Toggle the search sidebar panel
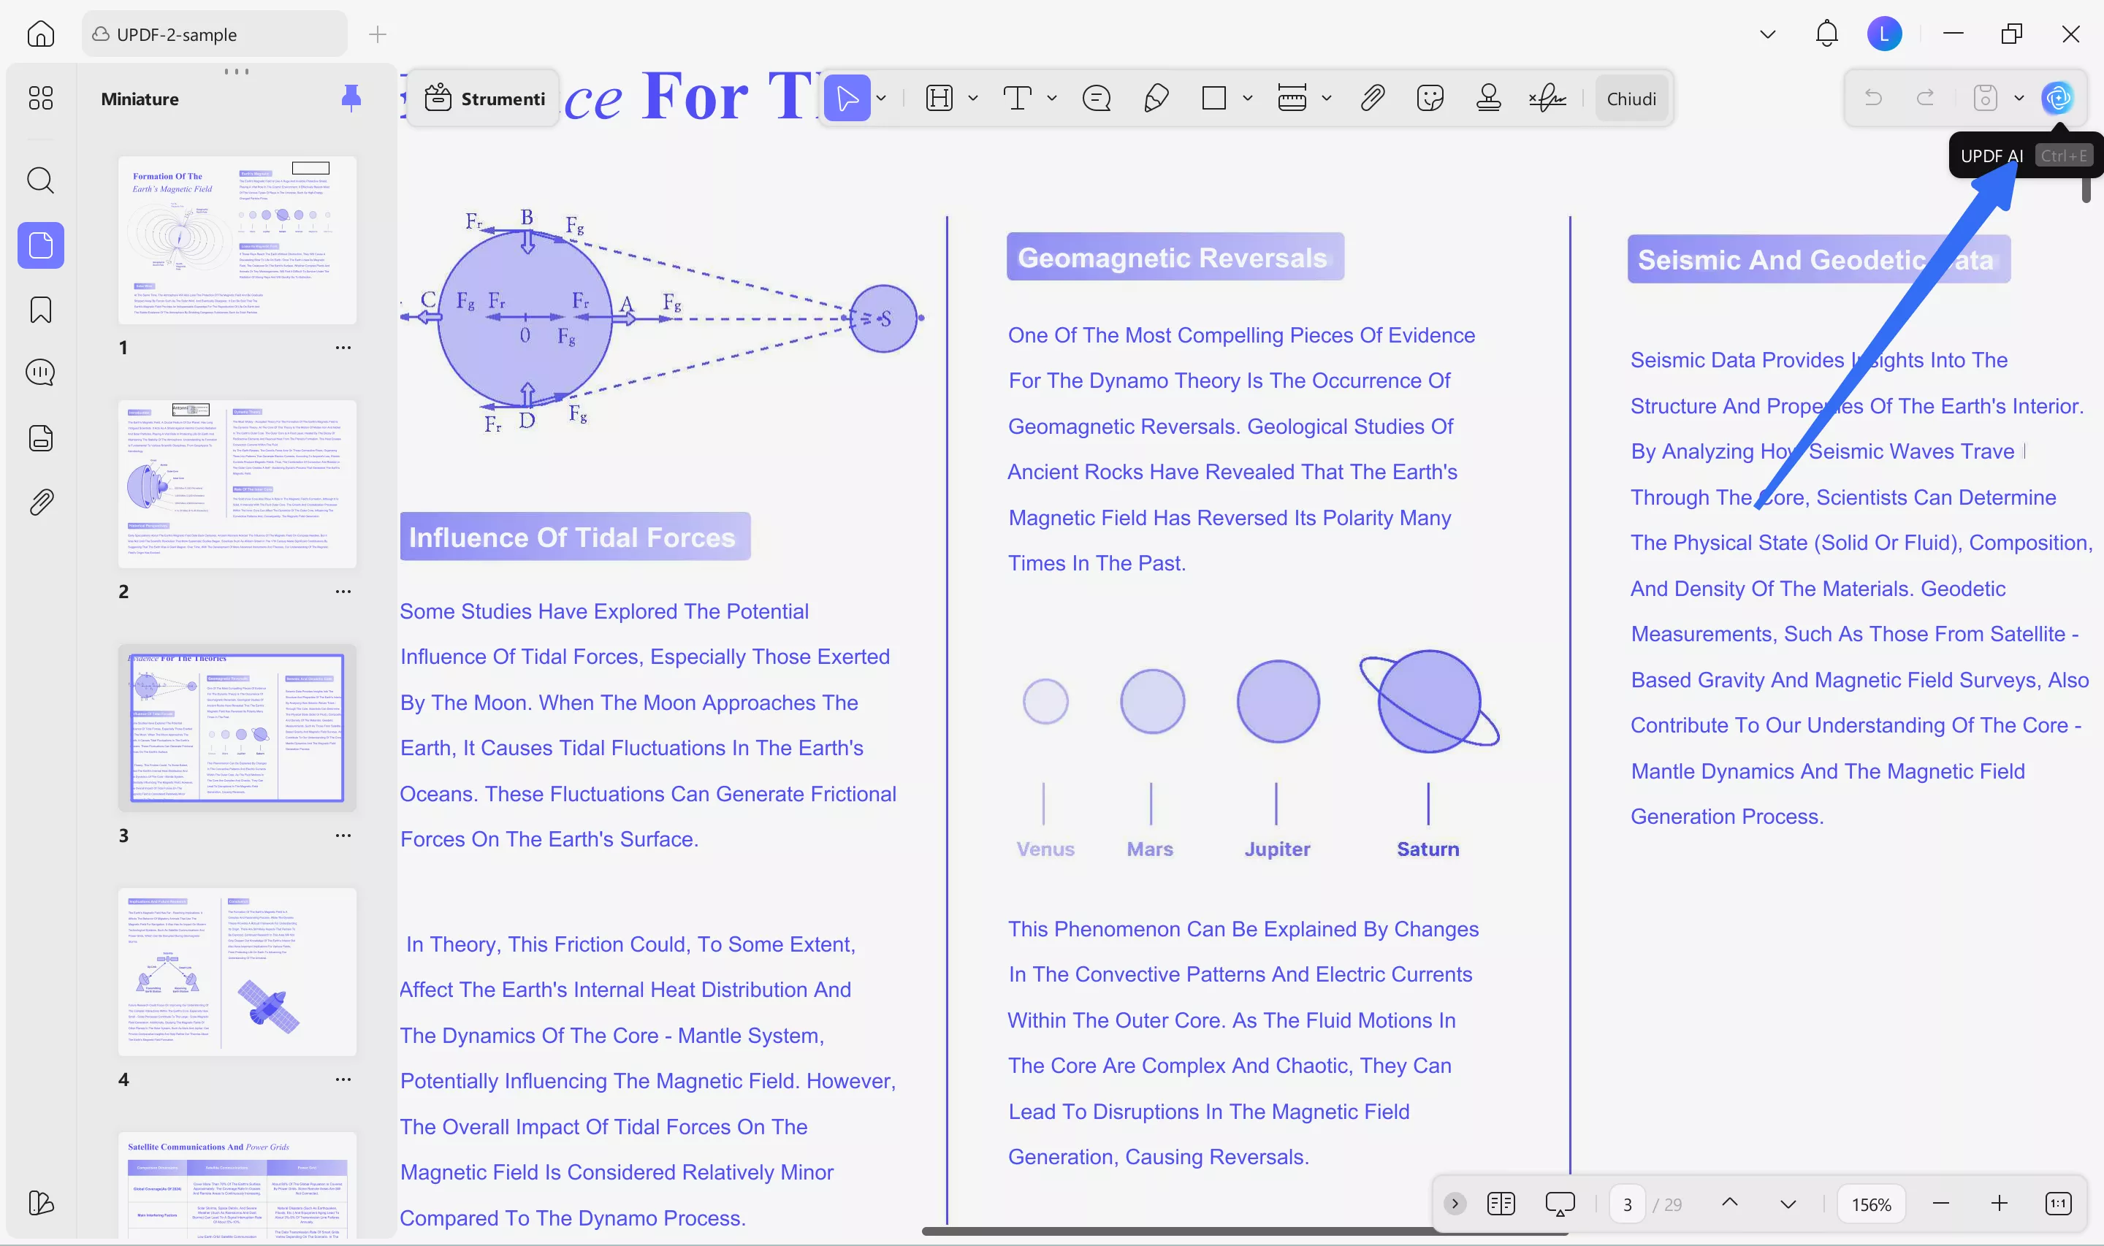This screenshot has height=1246, width=2104. (x=40, y=180)
